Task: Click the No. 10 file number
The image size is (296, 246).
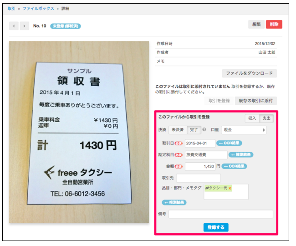Action: click(x=40, y=26)
